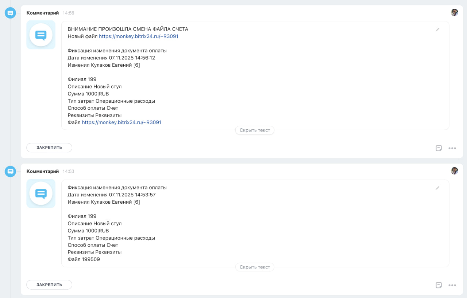Click the edit pencil in 14:56 comment
This screenshot has width=467, height=298.
click(x=437, y=30)
